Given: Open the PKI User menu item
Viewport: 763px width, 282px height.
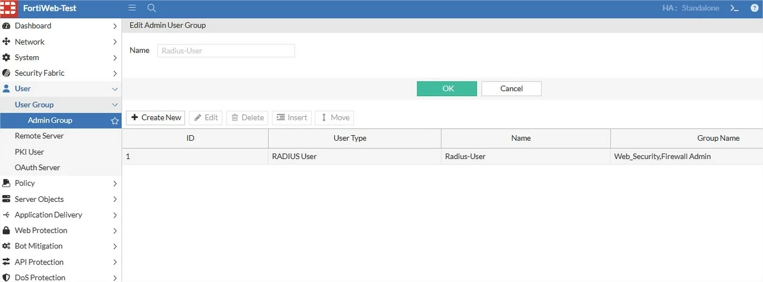Looking at the screenshot, I should [61, 152].
